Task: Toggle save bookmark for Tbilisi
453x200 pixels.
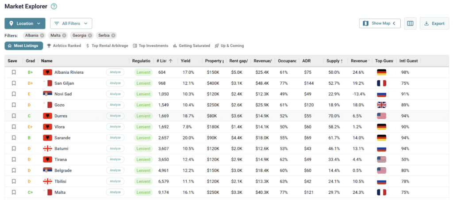Action: (14, 181)
